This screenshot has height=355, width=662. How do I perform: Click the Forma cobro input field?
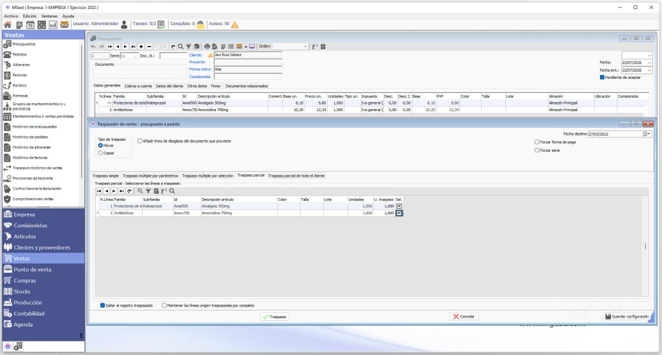[x=248, y=69]
